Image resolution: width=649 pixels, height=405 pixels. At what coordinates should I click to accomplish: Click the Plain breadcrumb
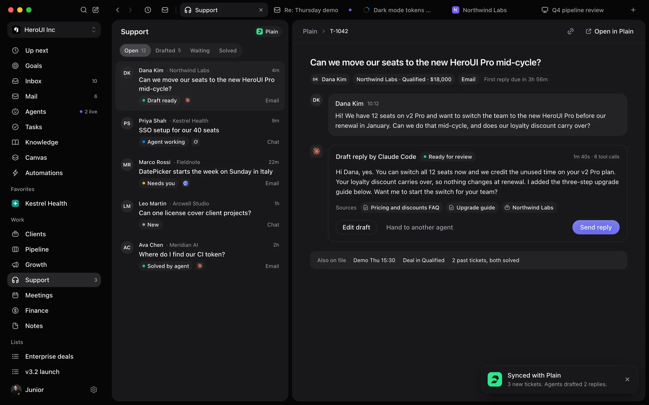click(310, 31)
